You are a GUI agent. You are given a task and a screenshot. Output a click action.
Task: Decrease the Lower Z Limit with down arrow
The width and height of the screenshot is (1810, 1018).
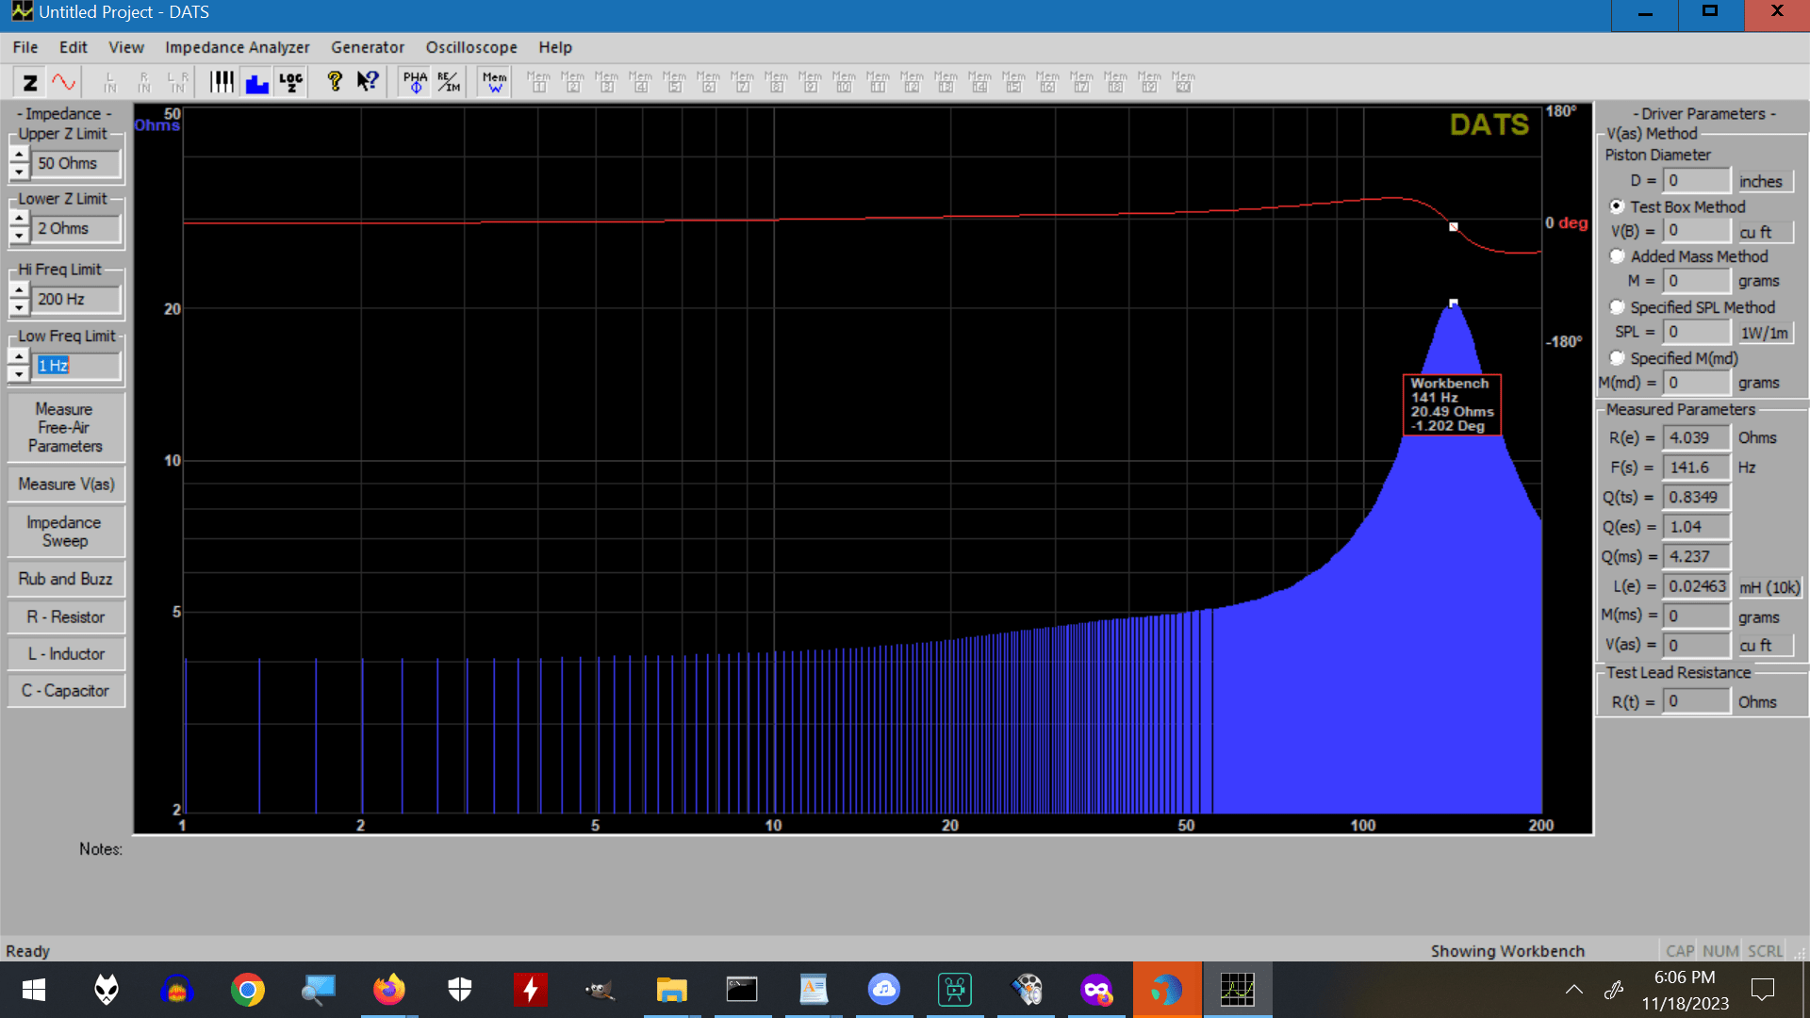[x=19, y=237]
